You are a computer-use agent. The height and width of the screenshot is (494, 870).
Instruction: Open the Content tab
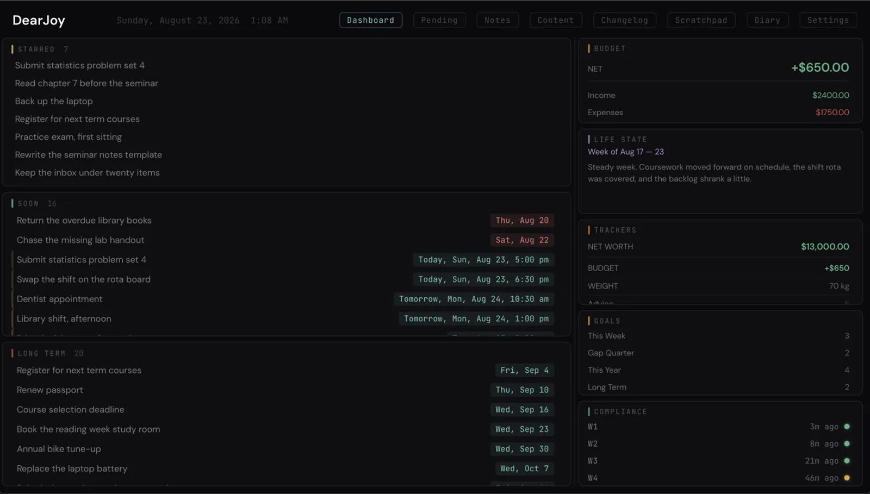pos(556,20)
